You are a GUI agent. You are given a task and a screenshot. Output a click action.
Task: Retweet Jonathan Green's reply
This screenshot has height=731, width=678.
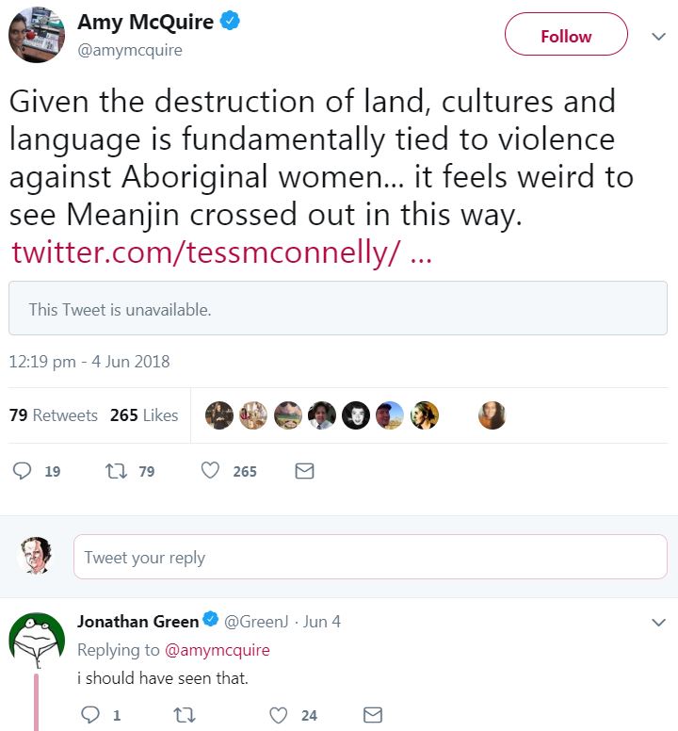point(185,716)
